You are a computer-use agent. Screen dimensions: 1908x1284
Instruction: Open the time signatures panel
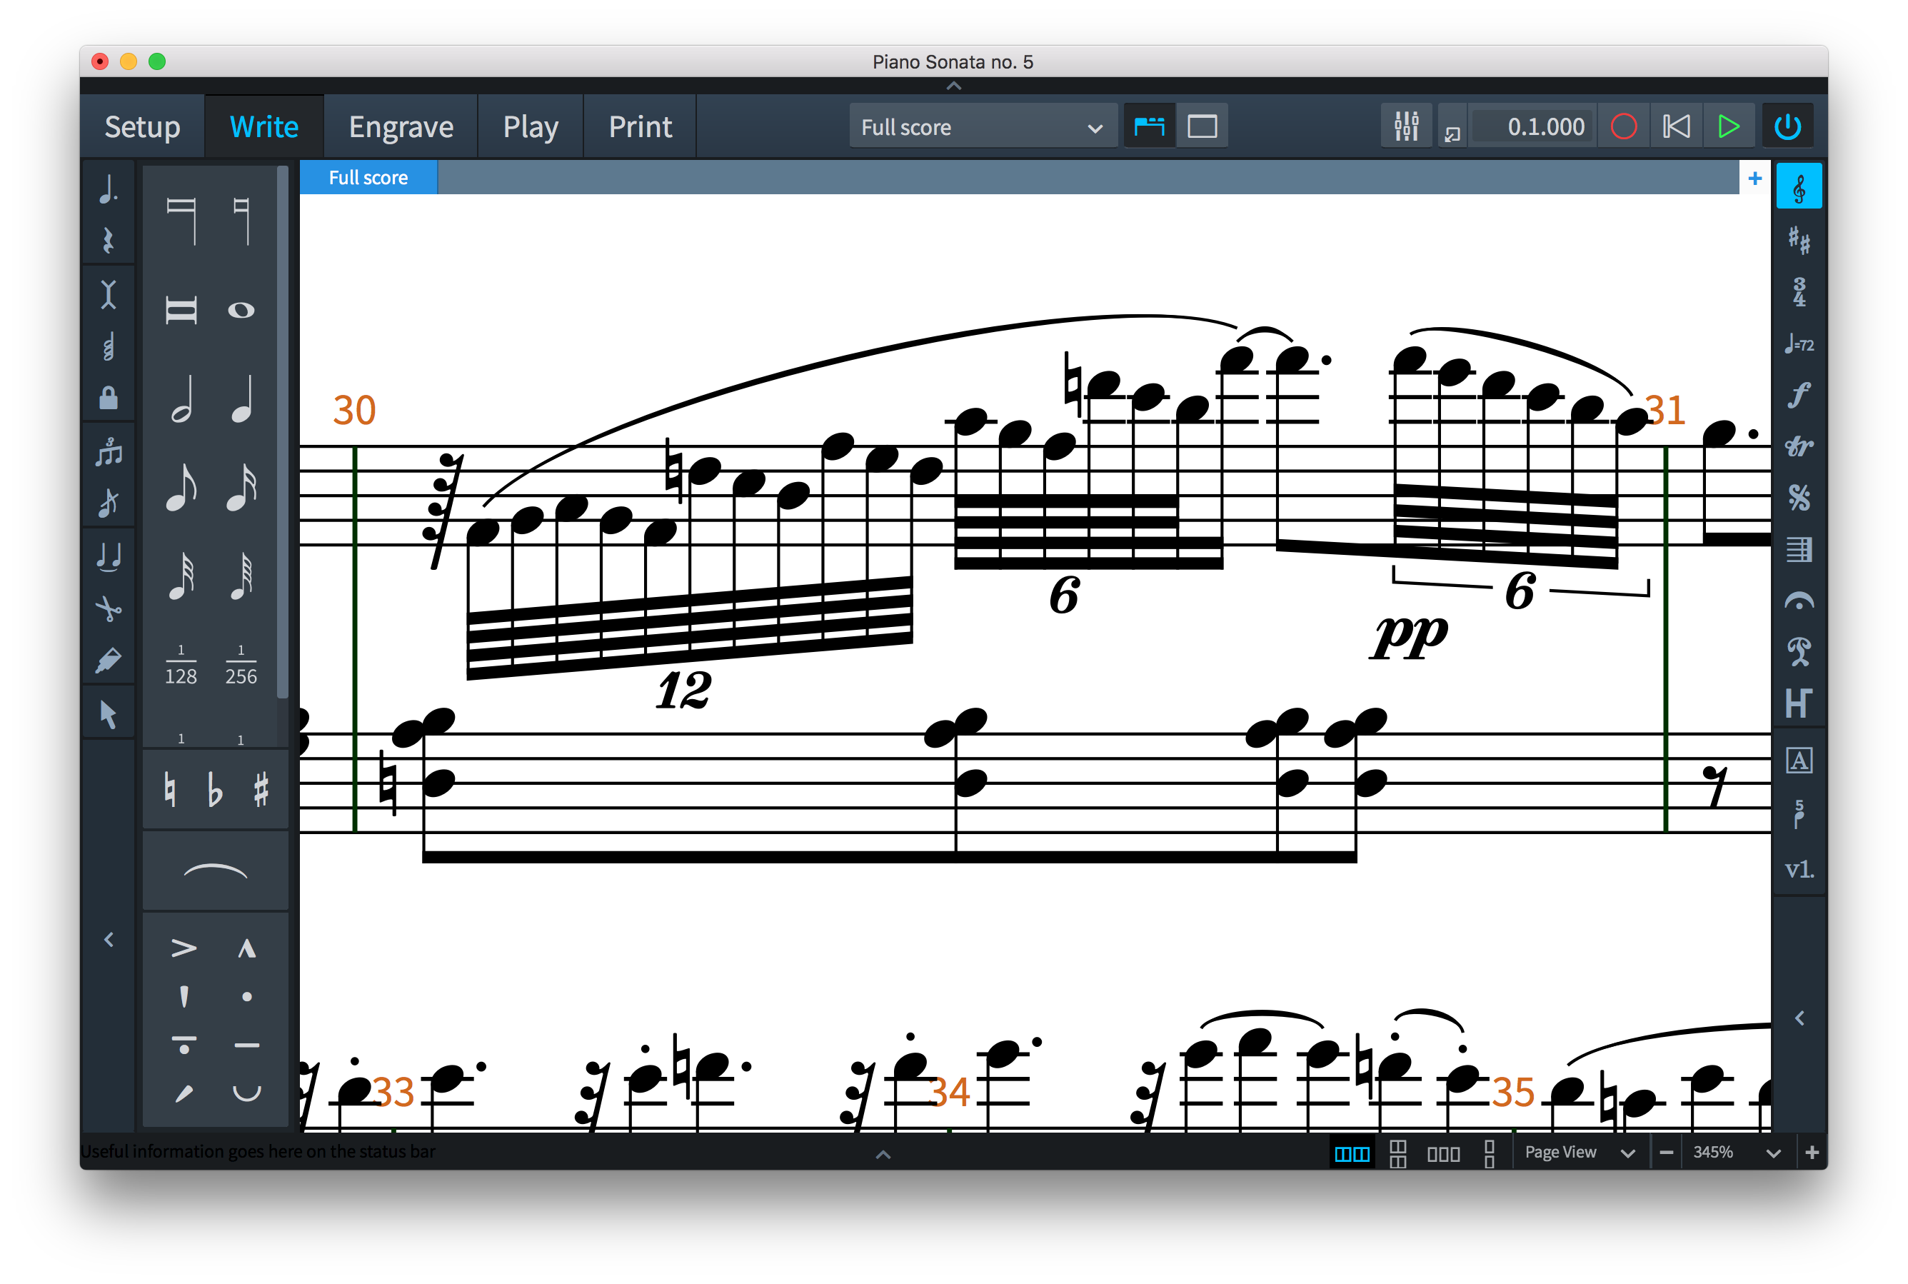click(1798, 291)
